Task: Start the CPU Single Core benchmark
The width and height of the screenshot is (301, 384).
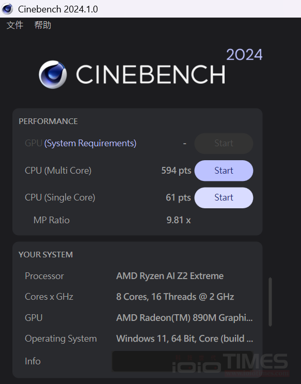Action: 224,197
